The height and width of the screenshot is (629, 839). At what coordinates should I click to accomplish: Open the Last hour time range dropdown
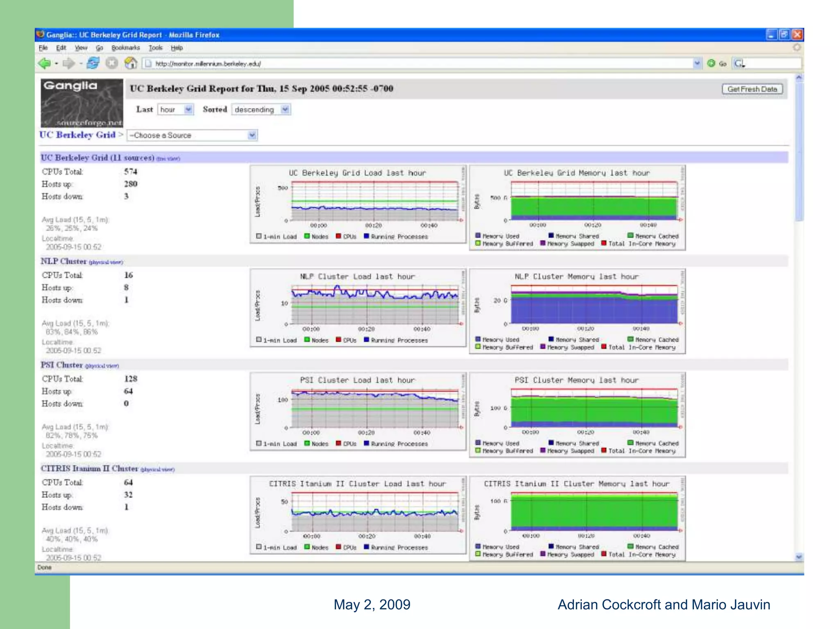pos(175,110)
